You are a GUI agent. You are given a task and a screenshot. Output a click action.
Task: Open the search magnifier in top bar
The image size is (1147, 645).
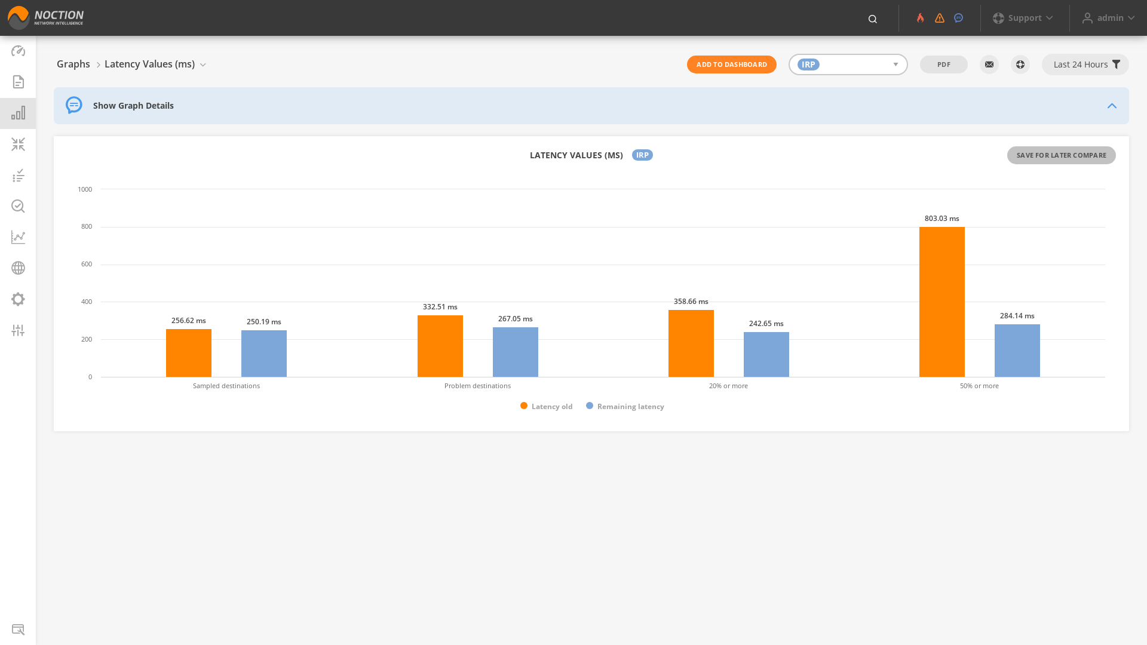(873, 19)
